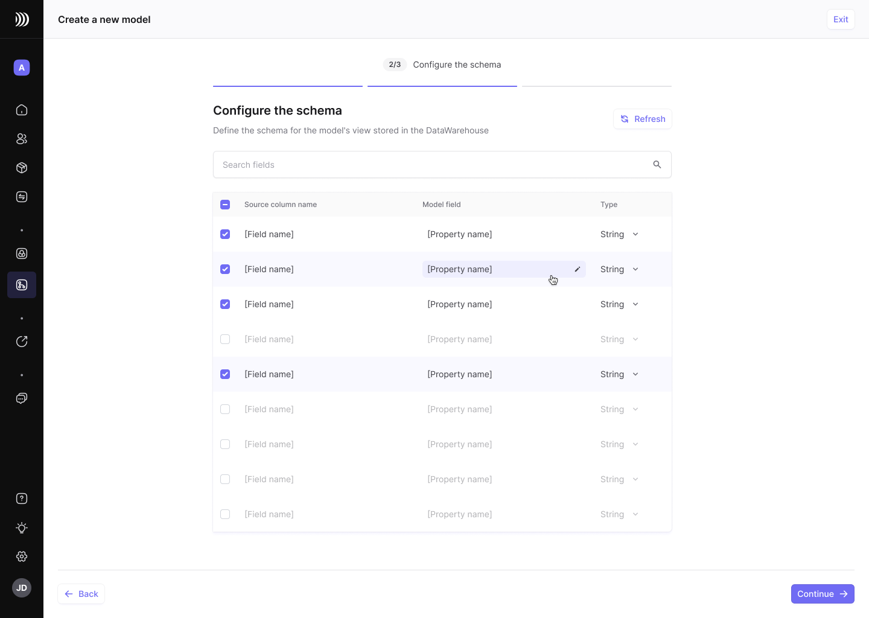
Task: Uncheck the first row's checkbox
Action: (225, 234)
